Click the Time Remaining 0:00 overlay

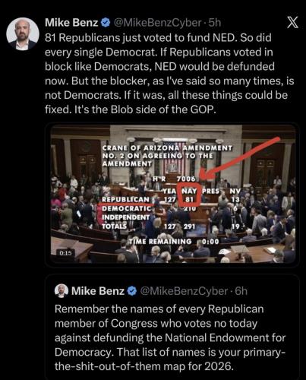coord(174,242)
